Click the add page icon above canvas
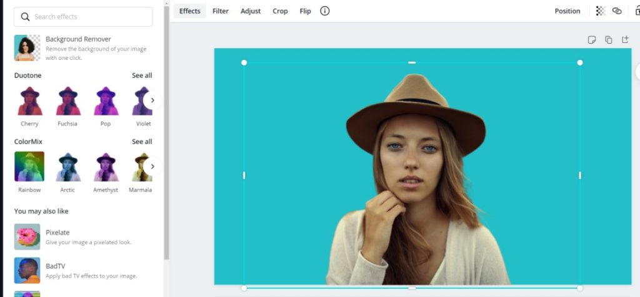This screenshot has width=640, height=297. pyautogui.click(x=625, y=39)
